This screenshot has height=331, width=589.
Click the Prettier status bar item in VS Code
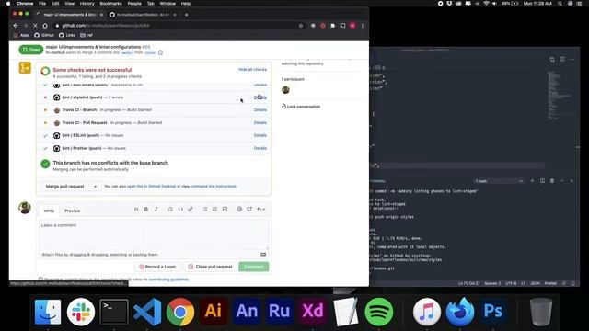coord(550,283)
